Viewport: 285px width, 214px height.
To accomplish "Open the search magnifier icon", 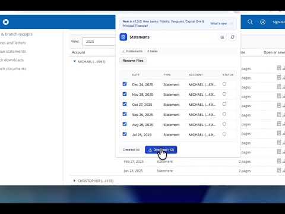I will 250,22.
